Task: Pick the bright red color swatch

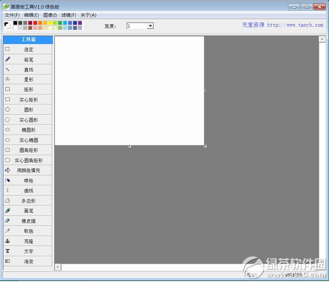Action: (35, 23)
